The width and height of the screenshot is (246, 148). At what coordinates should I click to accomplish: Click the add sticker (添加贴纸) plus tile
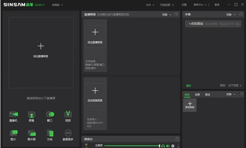(x=190, y=105)
